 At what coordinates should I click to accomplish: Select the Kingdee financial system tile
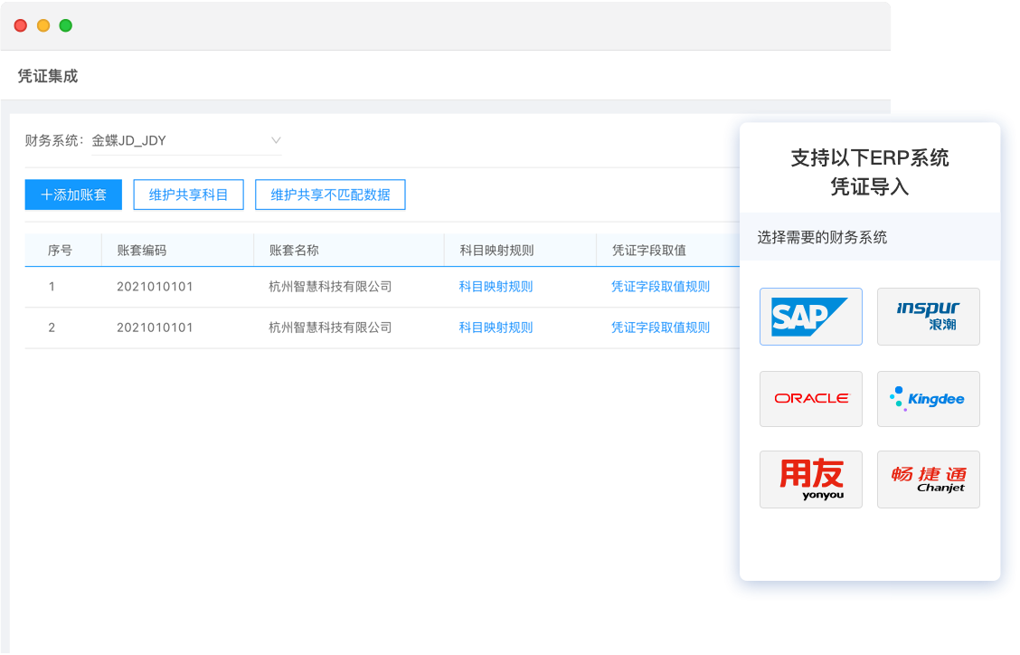pyautogui.click(x=928, y=398)
